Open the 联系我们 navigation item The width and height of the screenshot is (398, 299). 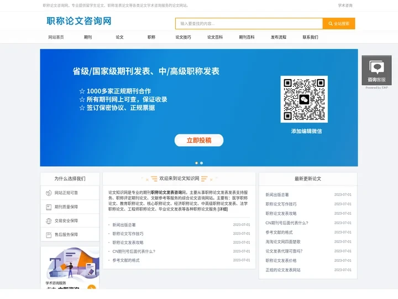tap(310, 37)
